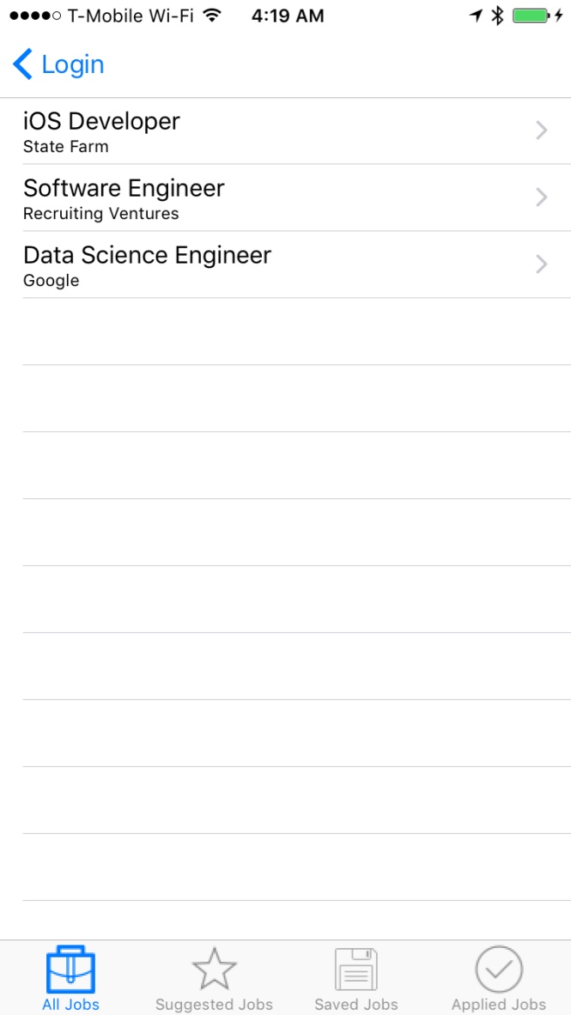This screenshot has width=571, height=1015.
Task: Tap the 4:19 AM clock
Action: [288, 15]
